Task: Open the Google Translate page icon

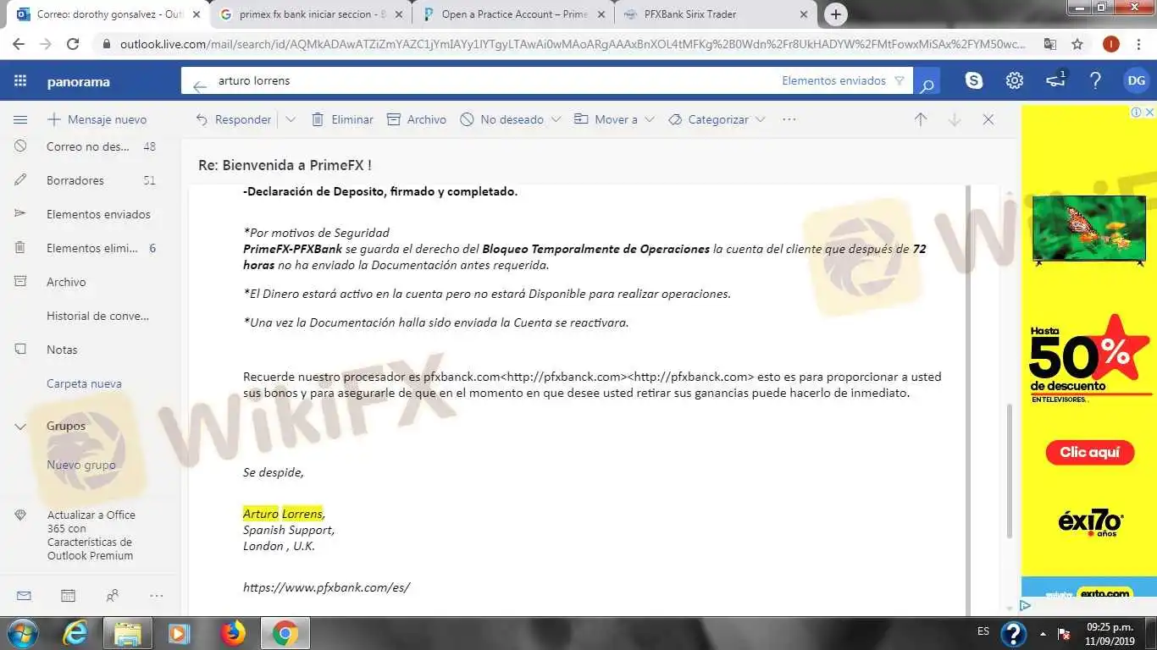Action: click(x=1050, y=44)
